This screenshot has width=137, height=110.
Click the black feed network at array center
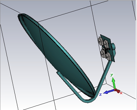click(106, 50)
